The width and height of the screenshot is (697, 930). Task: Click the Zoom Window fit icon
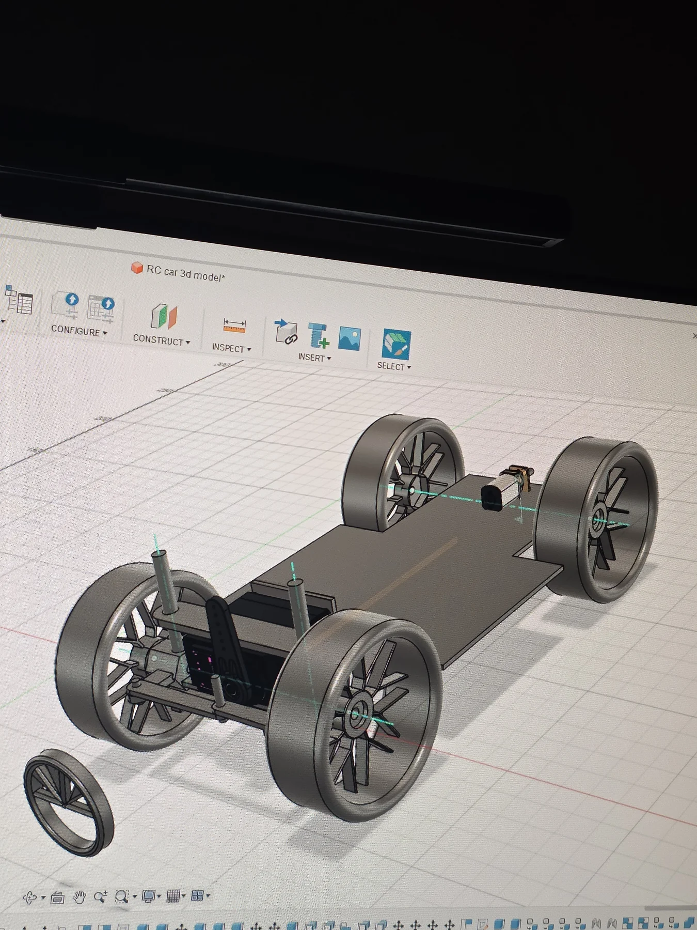pyautogui.click(x=122, y=896)
